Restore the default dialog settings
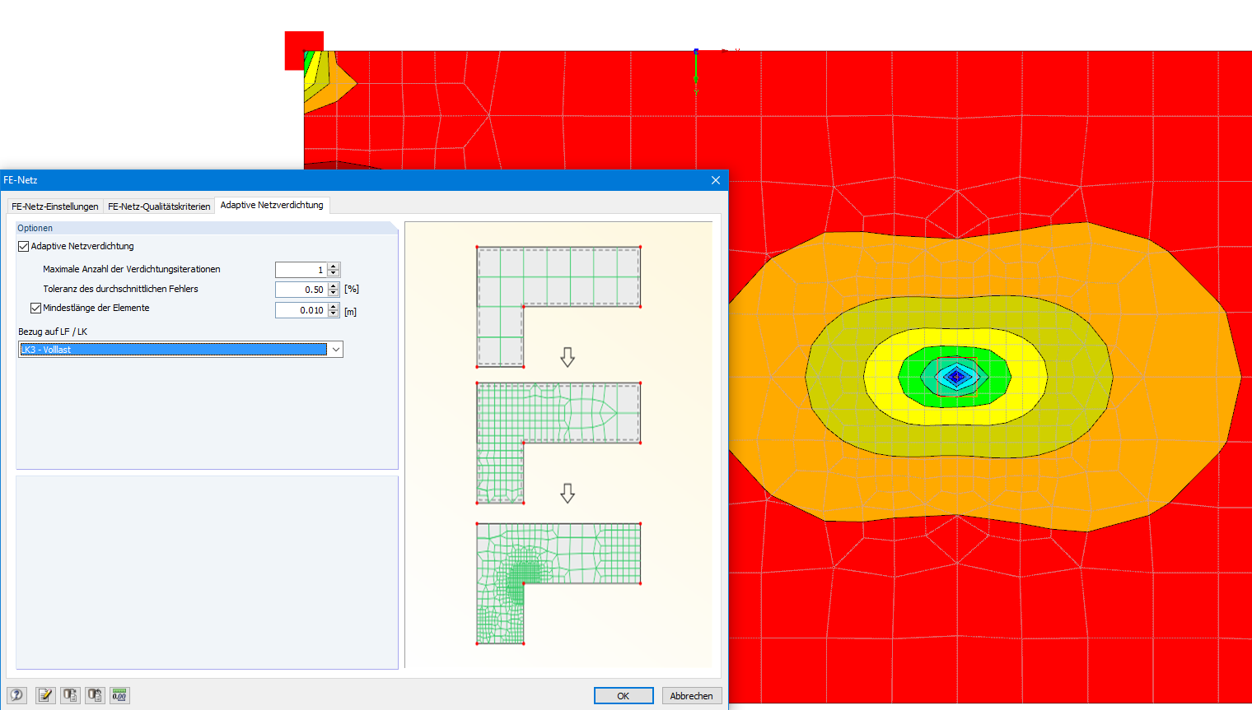Screen dimensions: 1252x710 pos(94,695)
